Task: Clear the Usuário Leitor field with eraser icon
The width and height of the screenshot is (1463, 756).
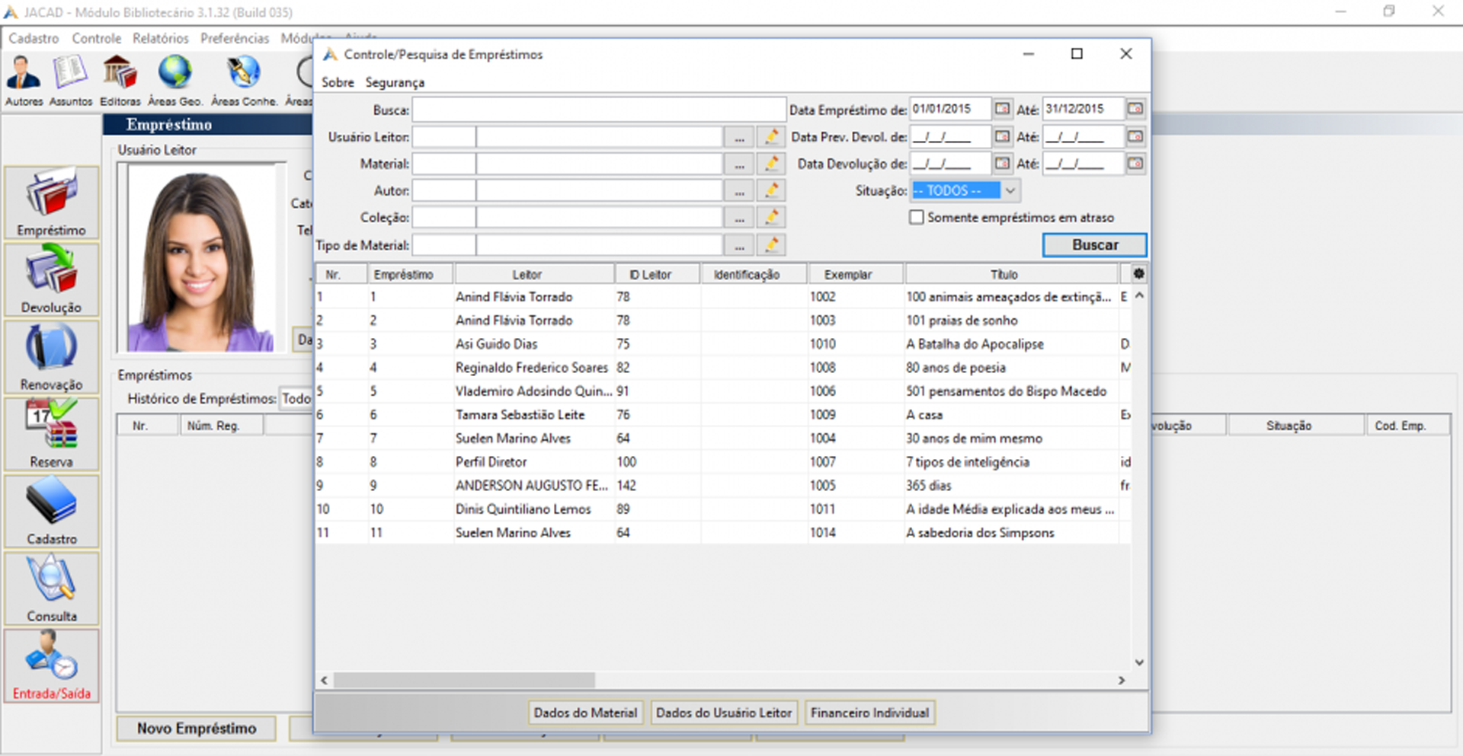Action: tap(771, 137)
